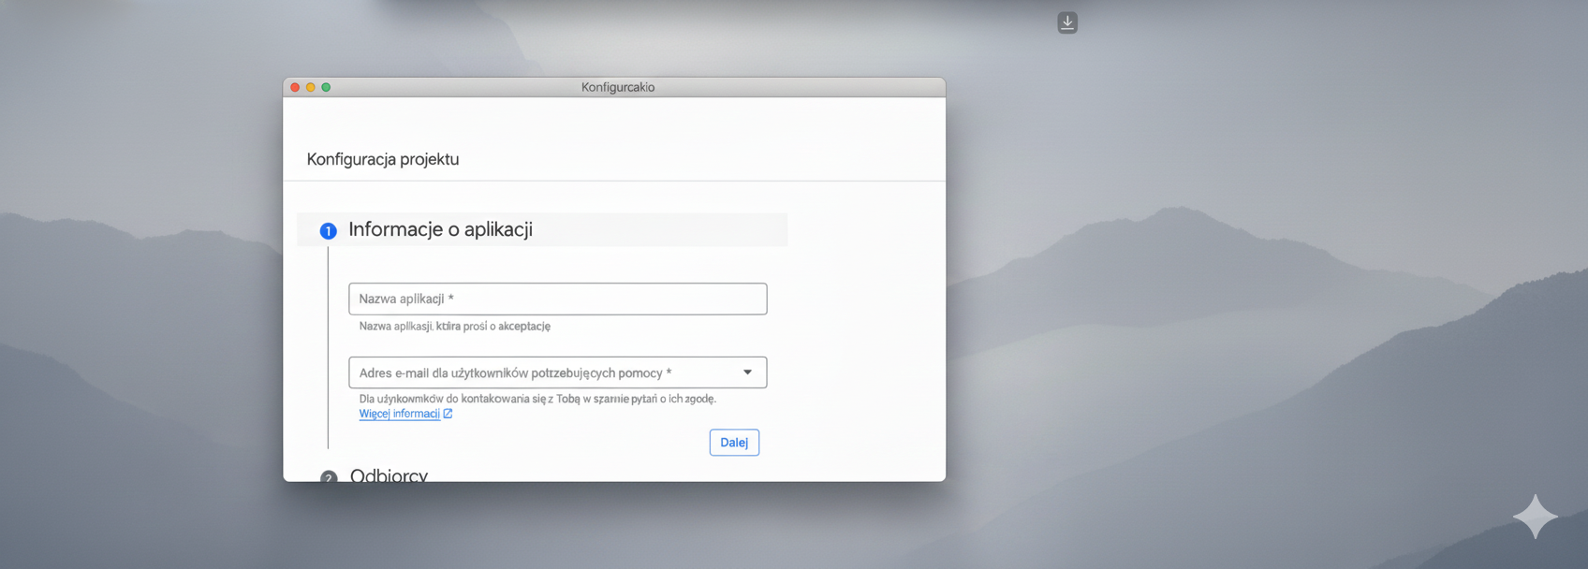Click the vertical stepper line under step 1
The image size is (1588, 569).
point(328,346)
